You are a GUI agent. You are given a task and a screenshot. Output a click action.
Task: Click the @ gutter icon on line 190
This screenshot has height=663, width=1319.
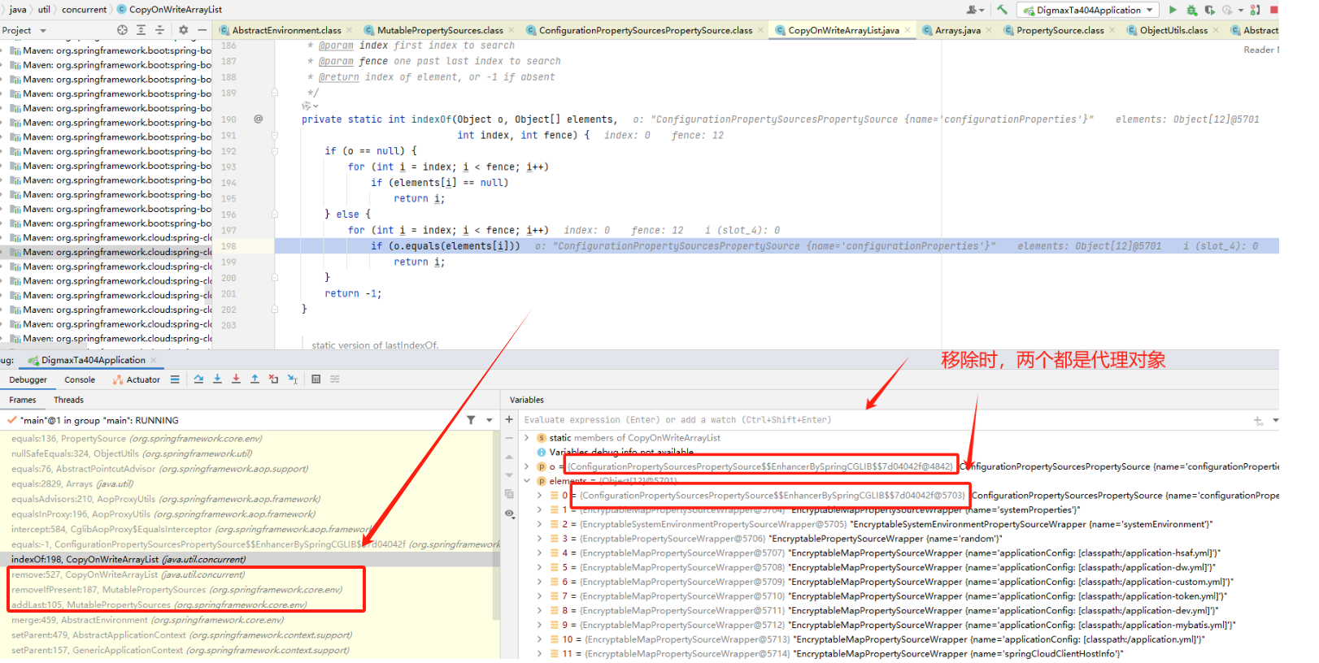258,119
